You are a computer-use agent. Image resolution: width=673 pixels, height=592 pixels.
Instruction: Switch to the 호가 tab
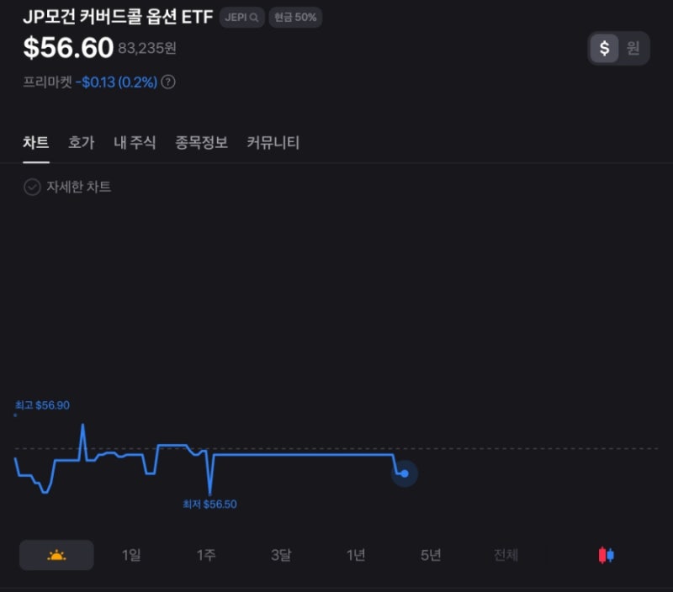[x=81, y=142]
